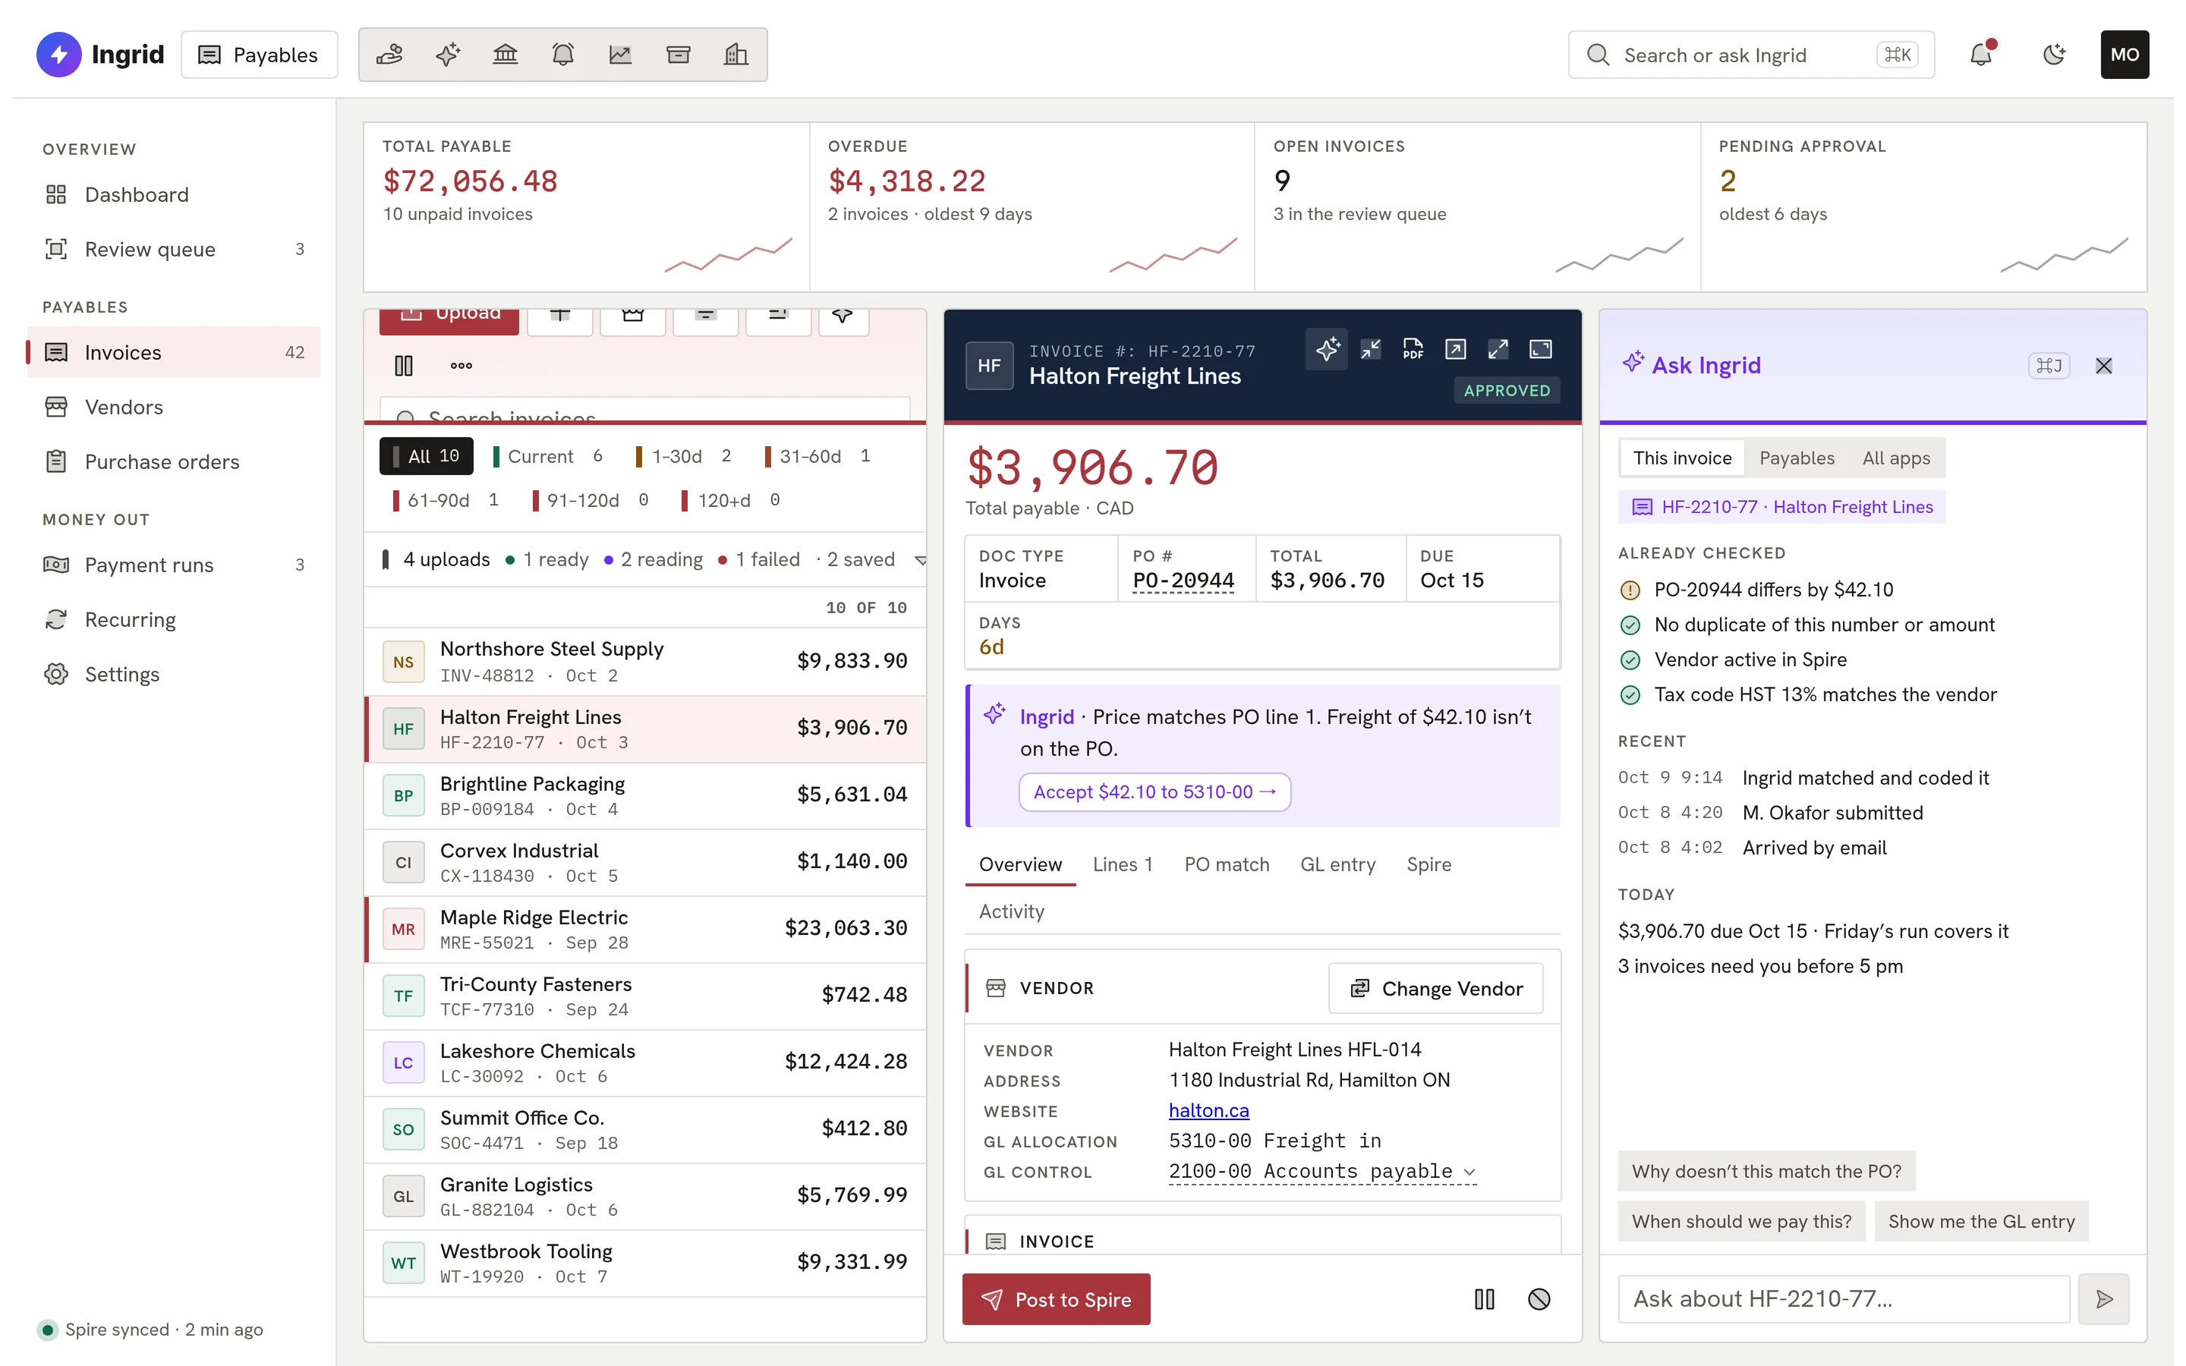Expand the uploads status row chevron
The image size is (2186, 1366).
(920, 560)
